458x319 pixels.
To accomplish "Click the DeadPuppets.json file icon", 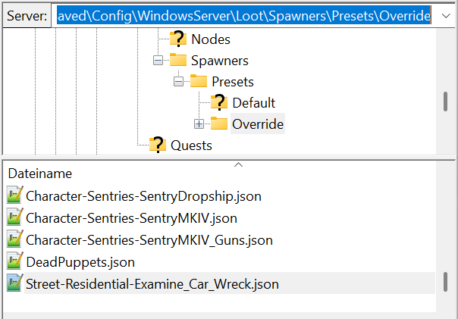I will point(14,262).
